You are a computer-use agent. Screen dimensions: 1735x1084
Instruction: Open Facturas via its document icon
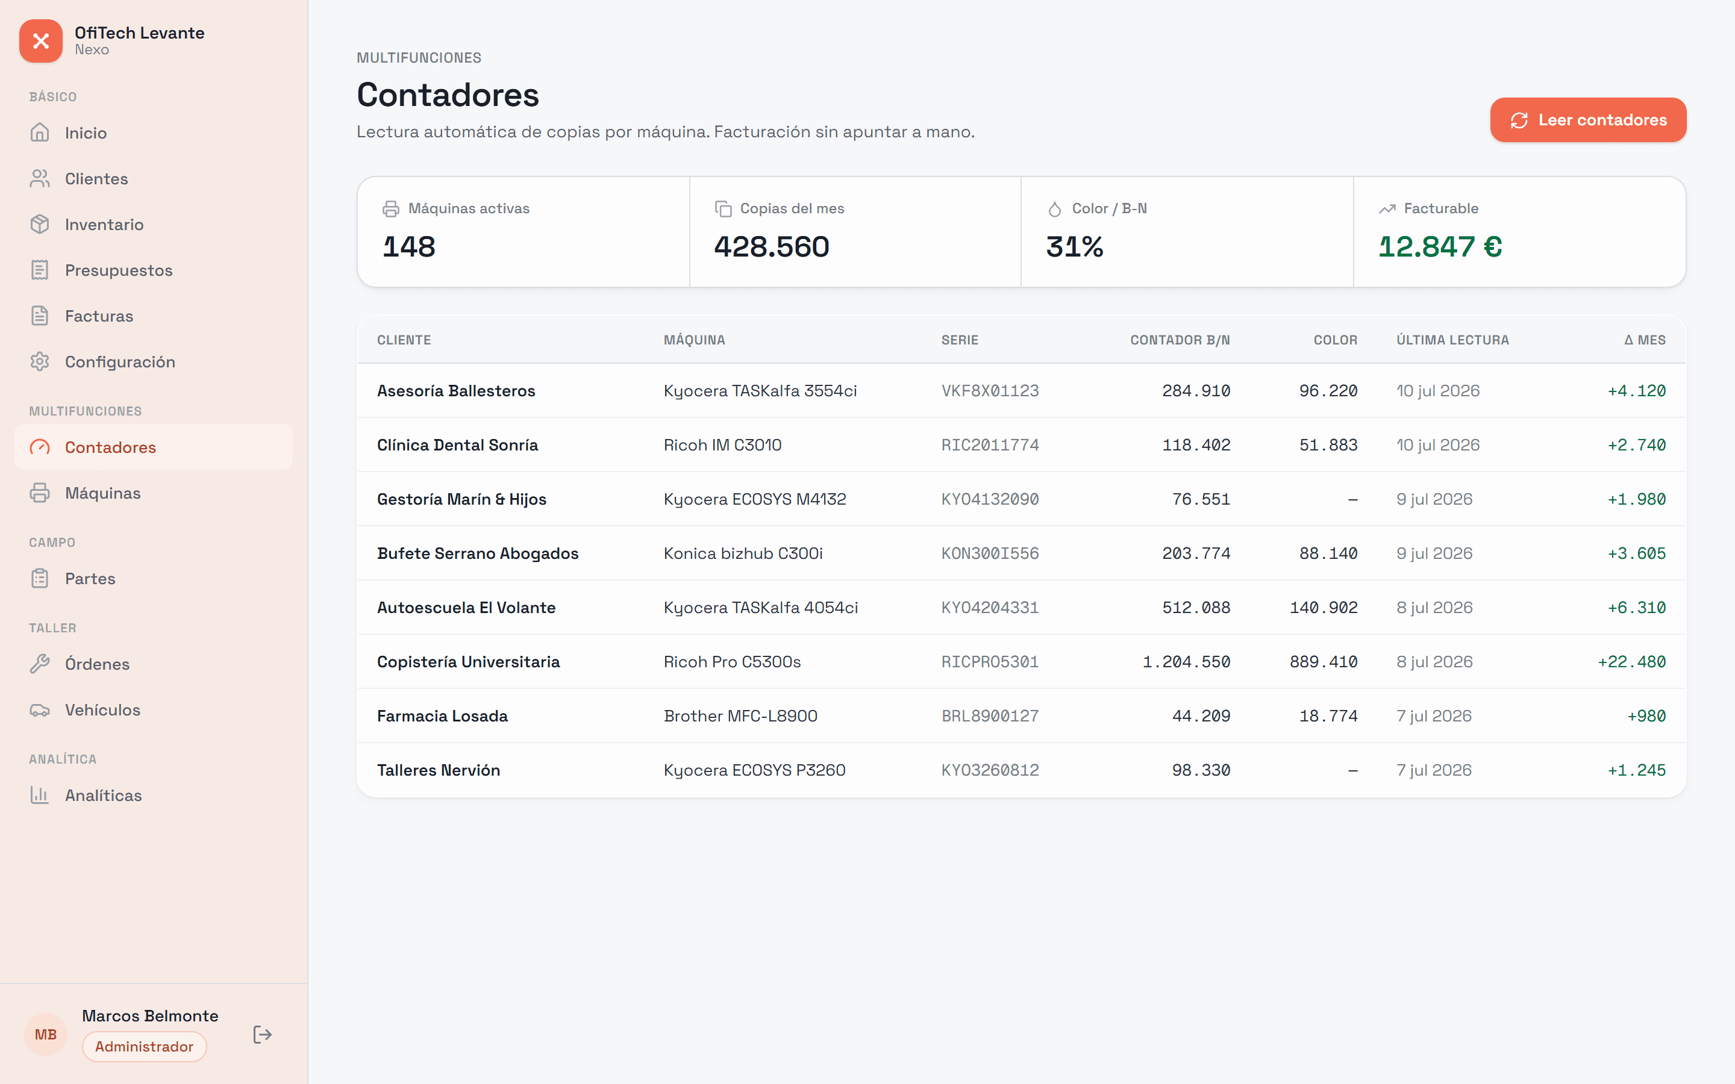pos(40,316)
